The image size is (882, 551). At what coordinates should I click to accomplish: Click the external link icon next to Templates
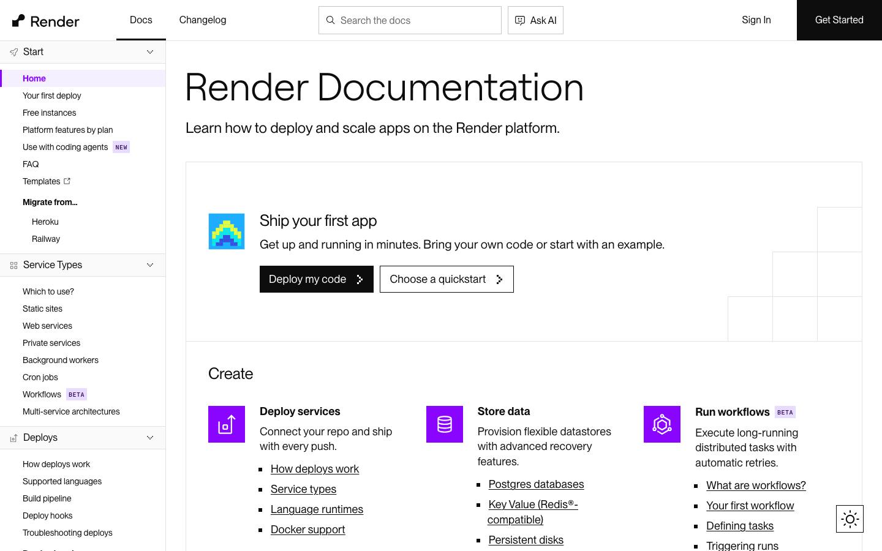(67, 181)
